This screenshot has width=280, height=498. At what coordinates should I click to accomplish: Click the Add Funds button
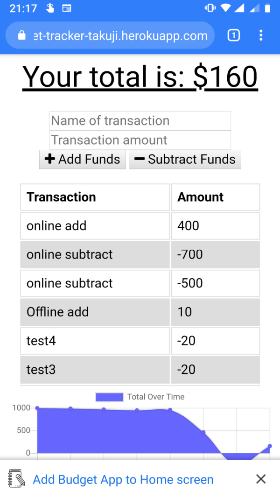coord(83,160)
